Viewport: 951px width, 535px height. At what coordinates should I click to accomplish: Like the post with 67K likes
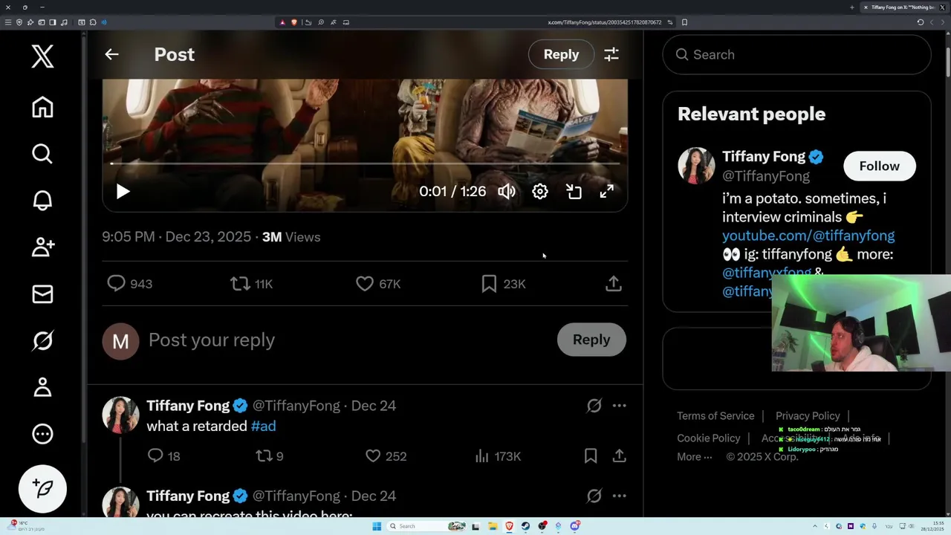point(378,284)
